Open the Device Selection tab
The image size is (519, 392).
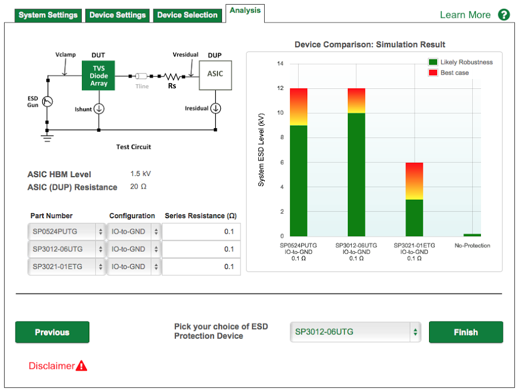[187, 15]
